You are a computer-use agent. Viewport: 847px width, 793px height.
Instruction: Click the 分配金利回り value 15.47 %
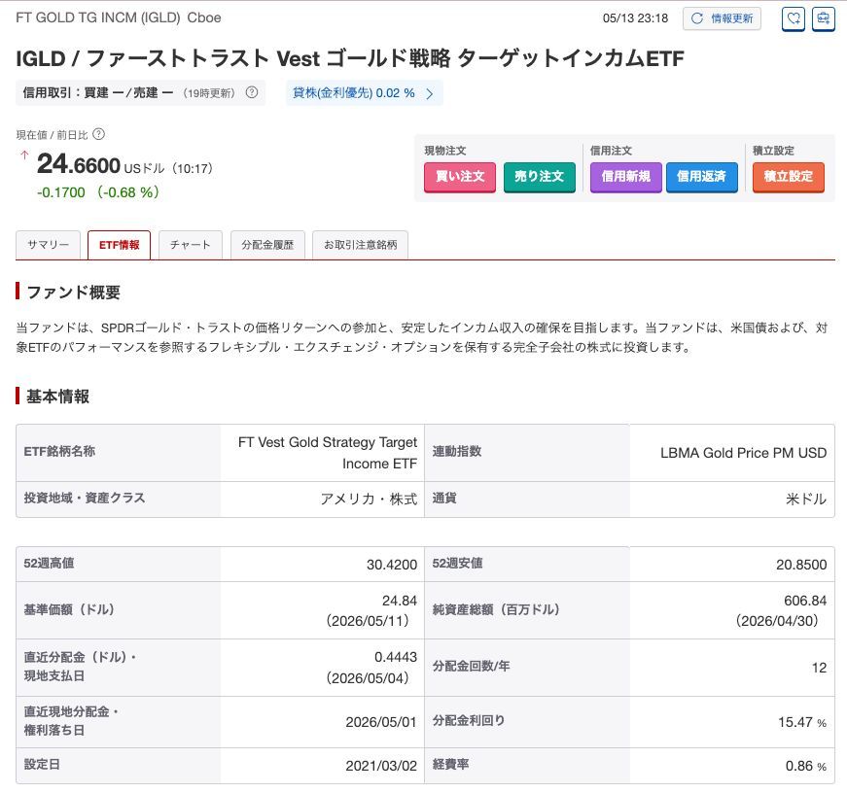tap(801, 722)
